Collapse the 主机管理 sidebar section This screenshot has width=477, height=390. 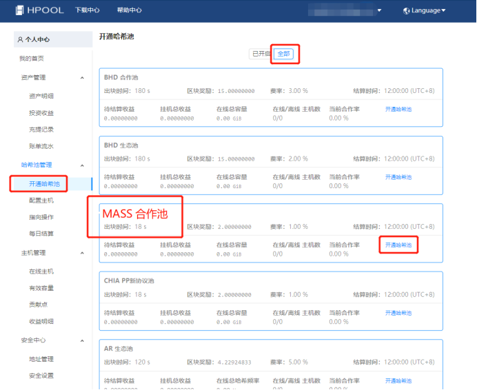point(83,253)
